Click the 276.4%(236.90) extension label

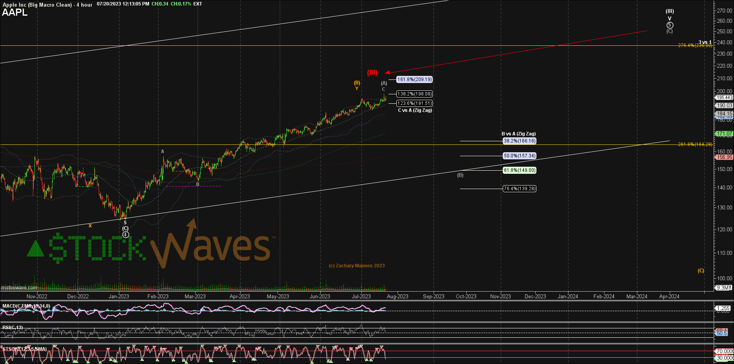click(695, 45)
